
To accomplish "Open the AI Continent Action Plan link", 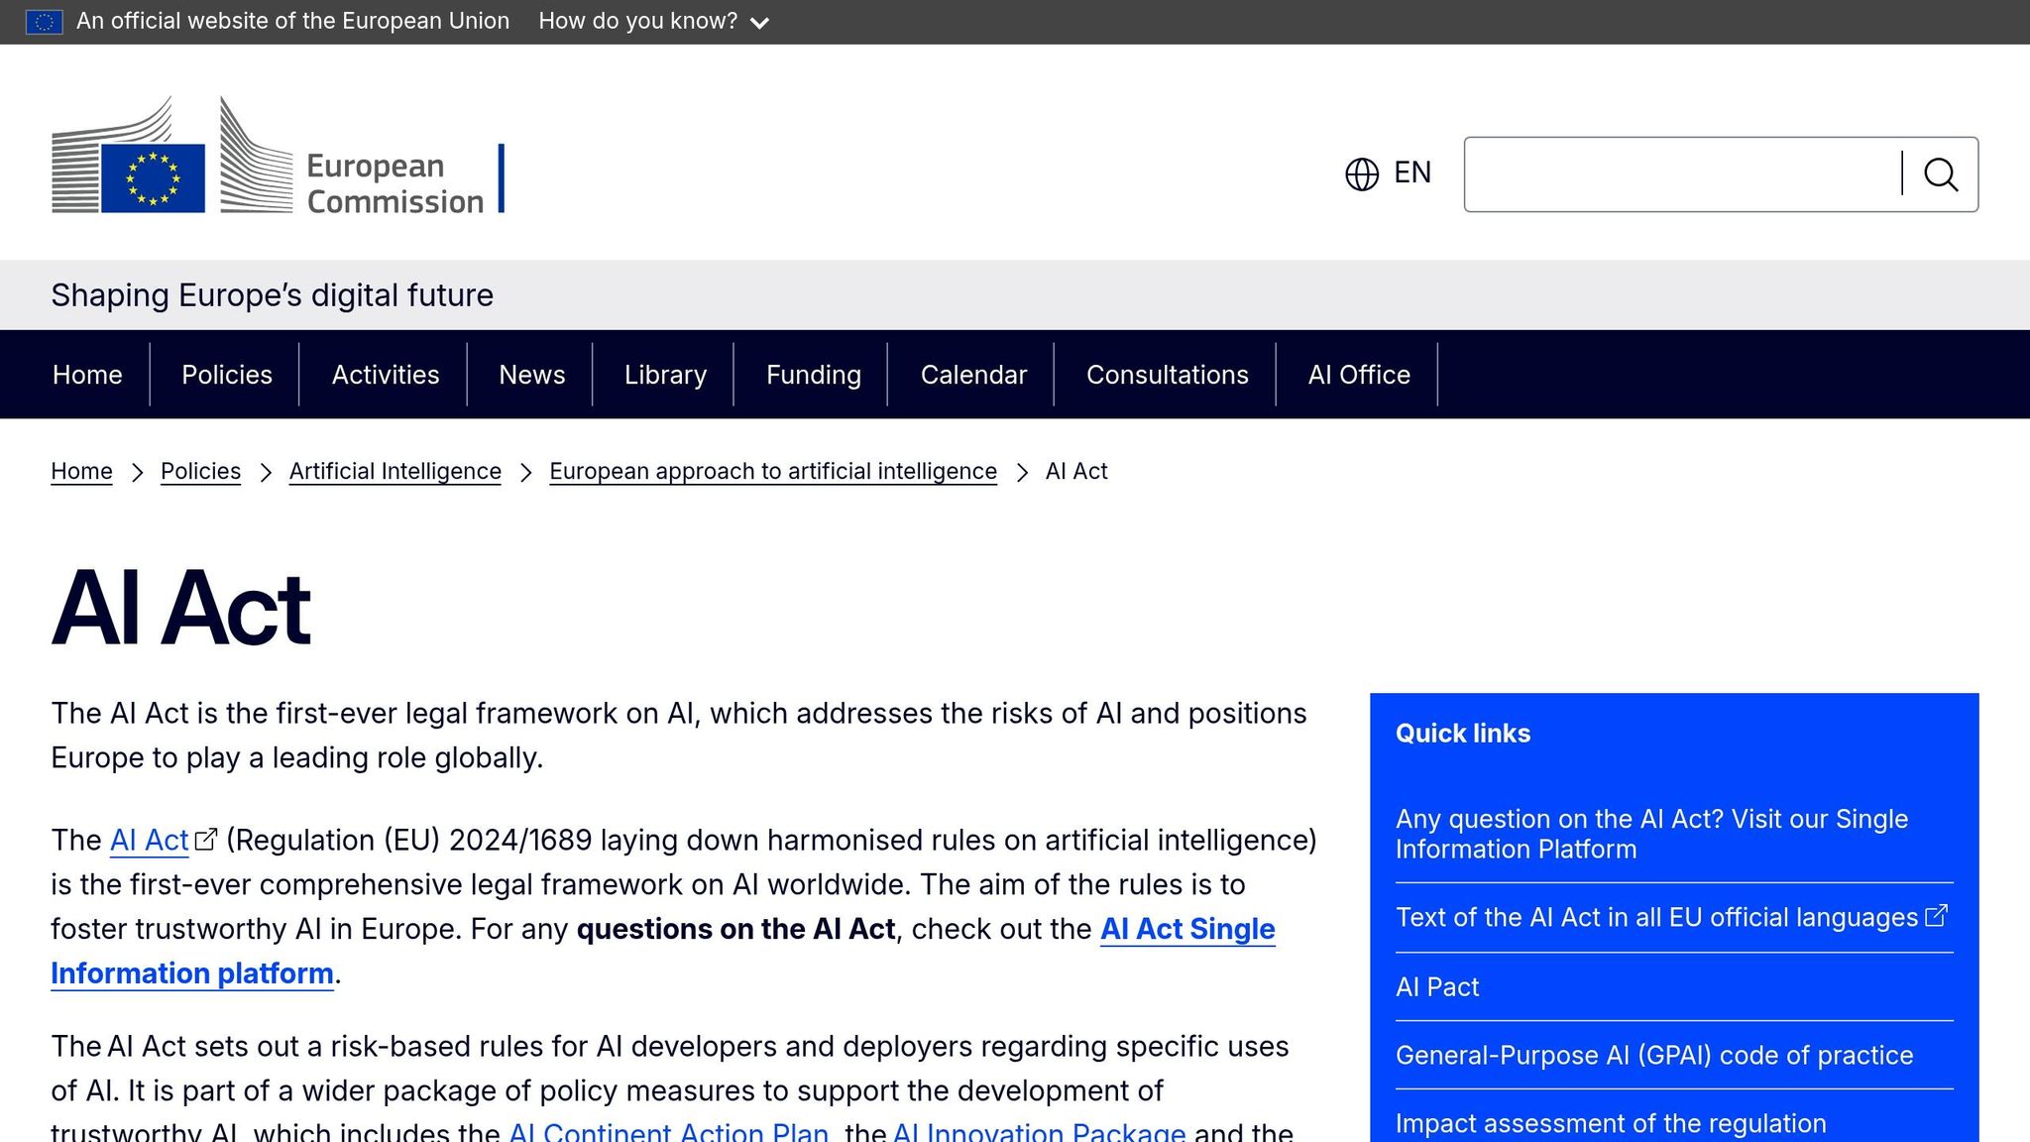I will pos(668,1131).
